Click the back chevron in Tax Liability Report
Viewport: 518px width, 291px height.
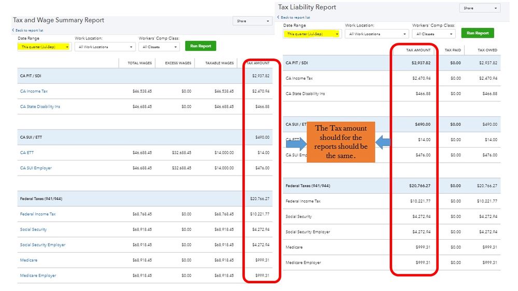278,17
